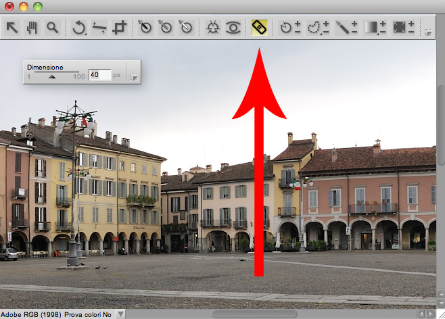Screen dimensions: 445x319
Task: Set Lasso tool to plus mode
Action: [326, 24]
